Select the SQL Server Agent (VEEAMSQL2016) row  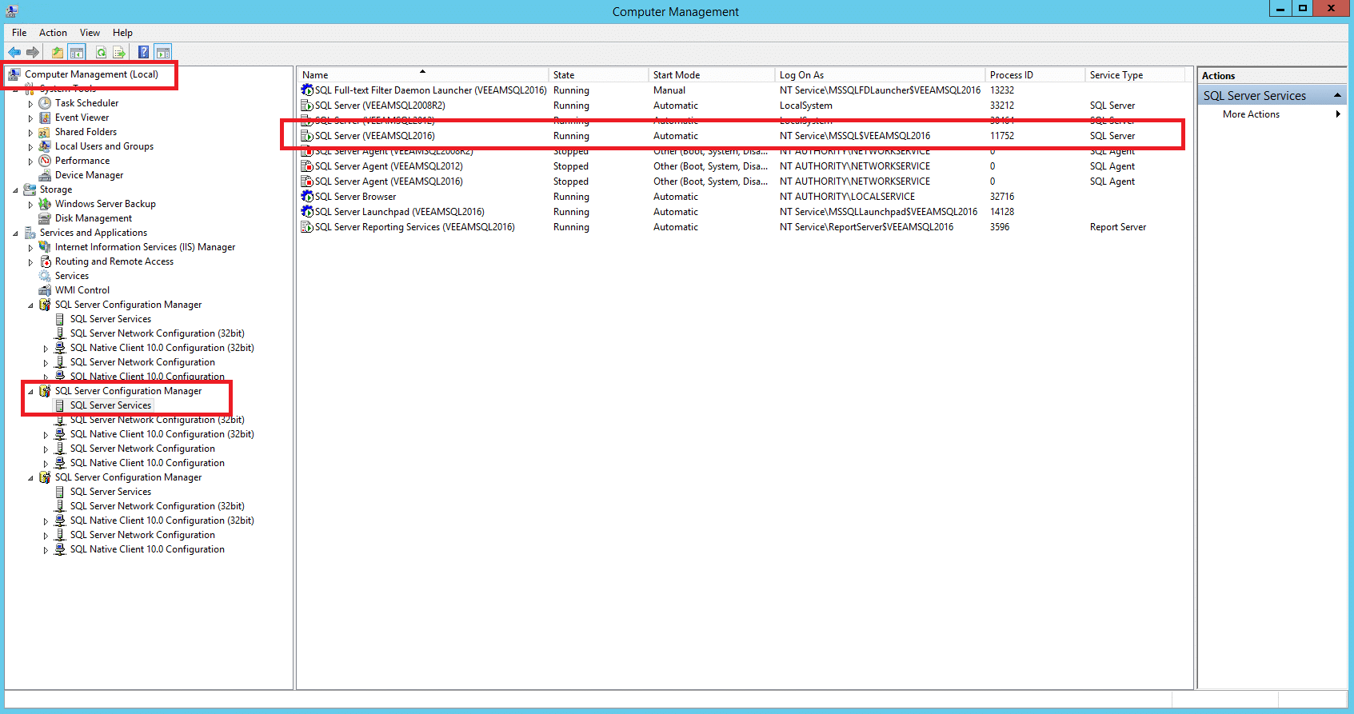click(x=741, y=181)
